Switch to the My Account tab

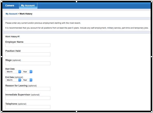[28, 6]
